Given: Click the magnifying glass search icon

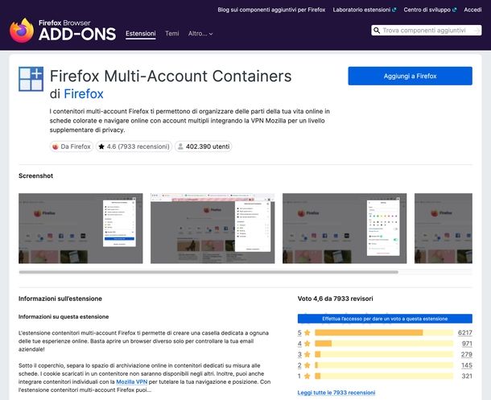Looking at the screenshot, I should pos(377,31).
